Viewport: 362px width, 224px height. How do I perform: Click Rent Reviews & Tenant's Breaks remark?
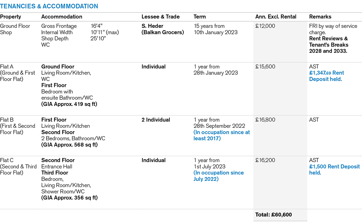329,45
